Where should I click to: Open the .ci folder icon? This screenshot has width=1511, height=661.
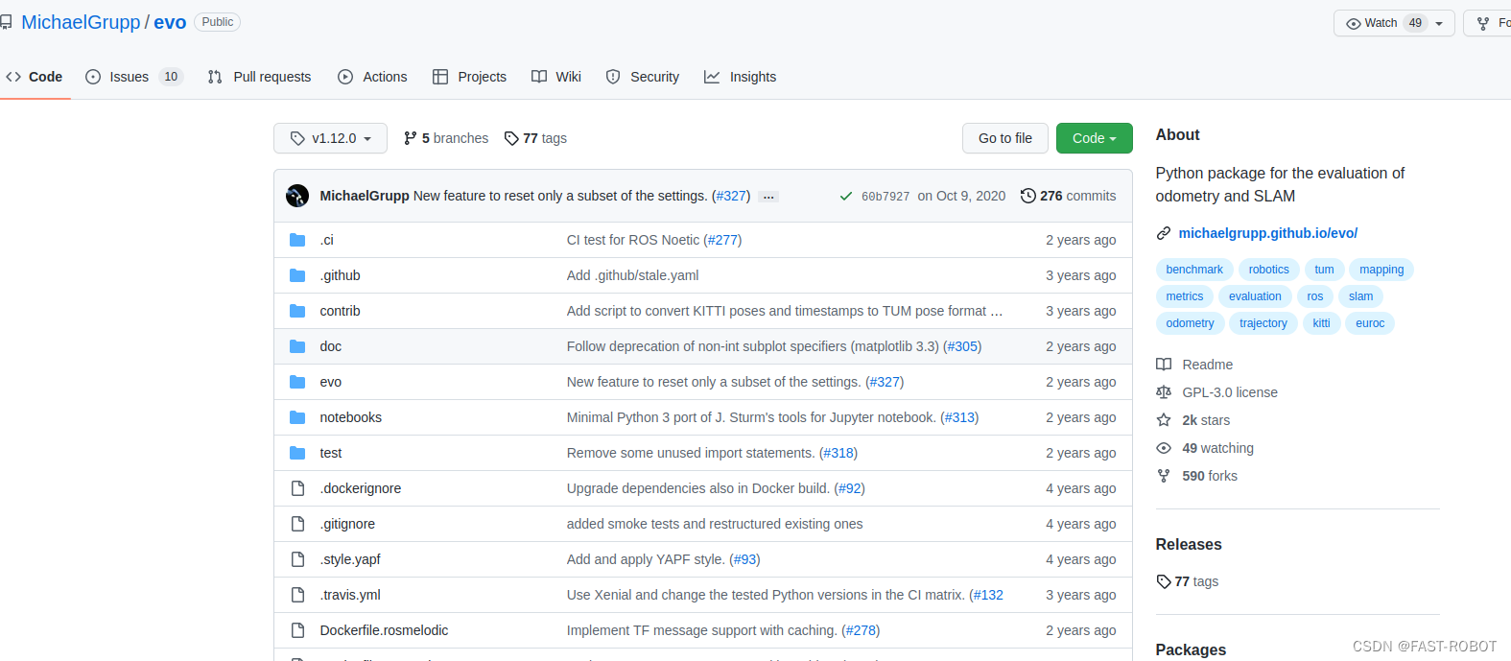coord(297,240)
